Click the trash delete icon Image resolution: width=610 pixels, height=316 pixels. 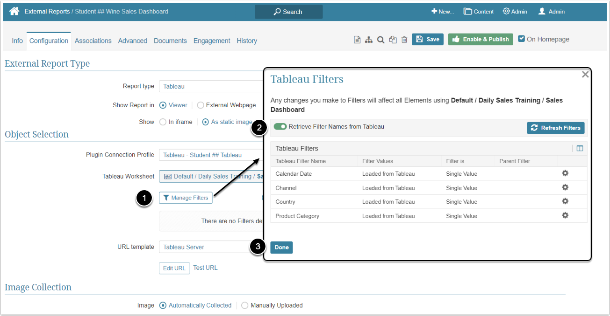click(404, 40)
